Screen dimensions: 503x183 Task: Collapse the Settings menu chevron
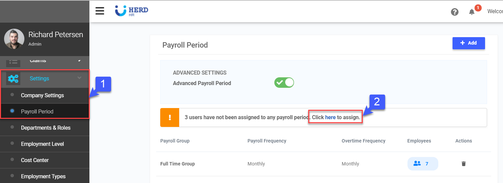(79, 78)
